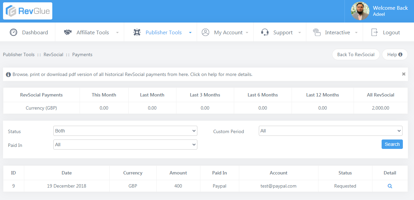Click the Currency column header
Image resolution: width=414 pixels, height=200 pixels.
[133, 173]
